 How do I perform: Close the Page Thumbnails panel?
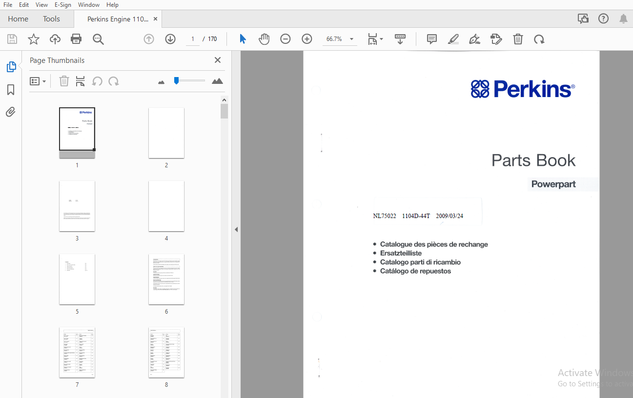pos(218,60)
